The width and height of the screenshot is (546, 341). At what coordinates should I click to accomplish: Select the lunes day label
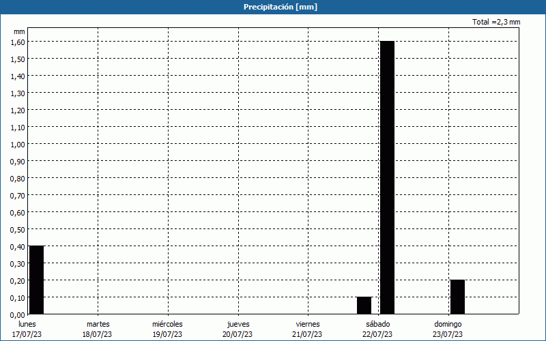(27, 324)
